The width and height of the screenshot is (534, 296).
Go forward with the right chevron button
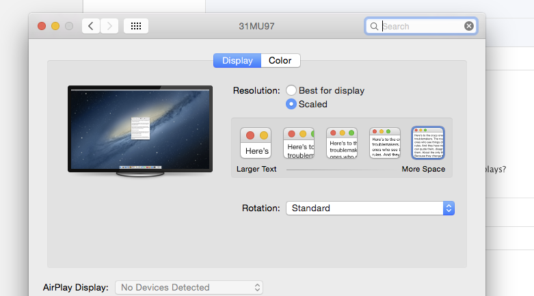[x=109, y=26]
